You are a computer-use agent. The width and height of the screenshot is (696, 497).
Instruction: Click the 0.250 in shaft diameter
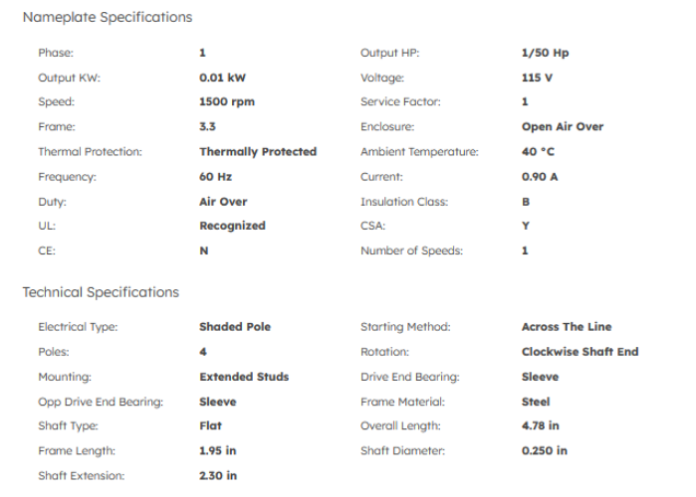coord(544,450)
